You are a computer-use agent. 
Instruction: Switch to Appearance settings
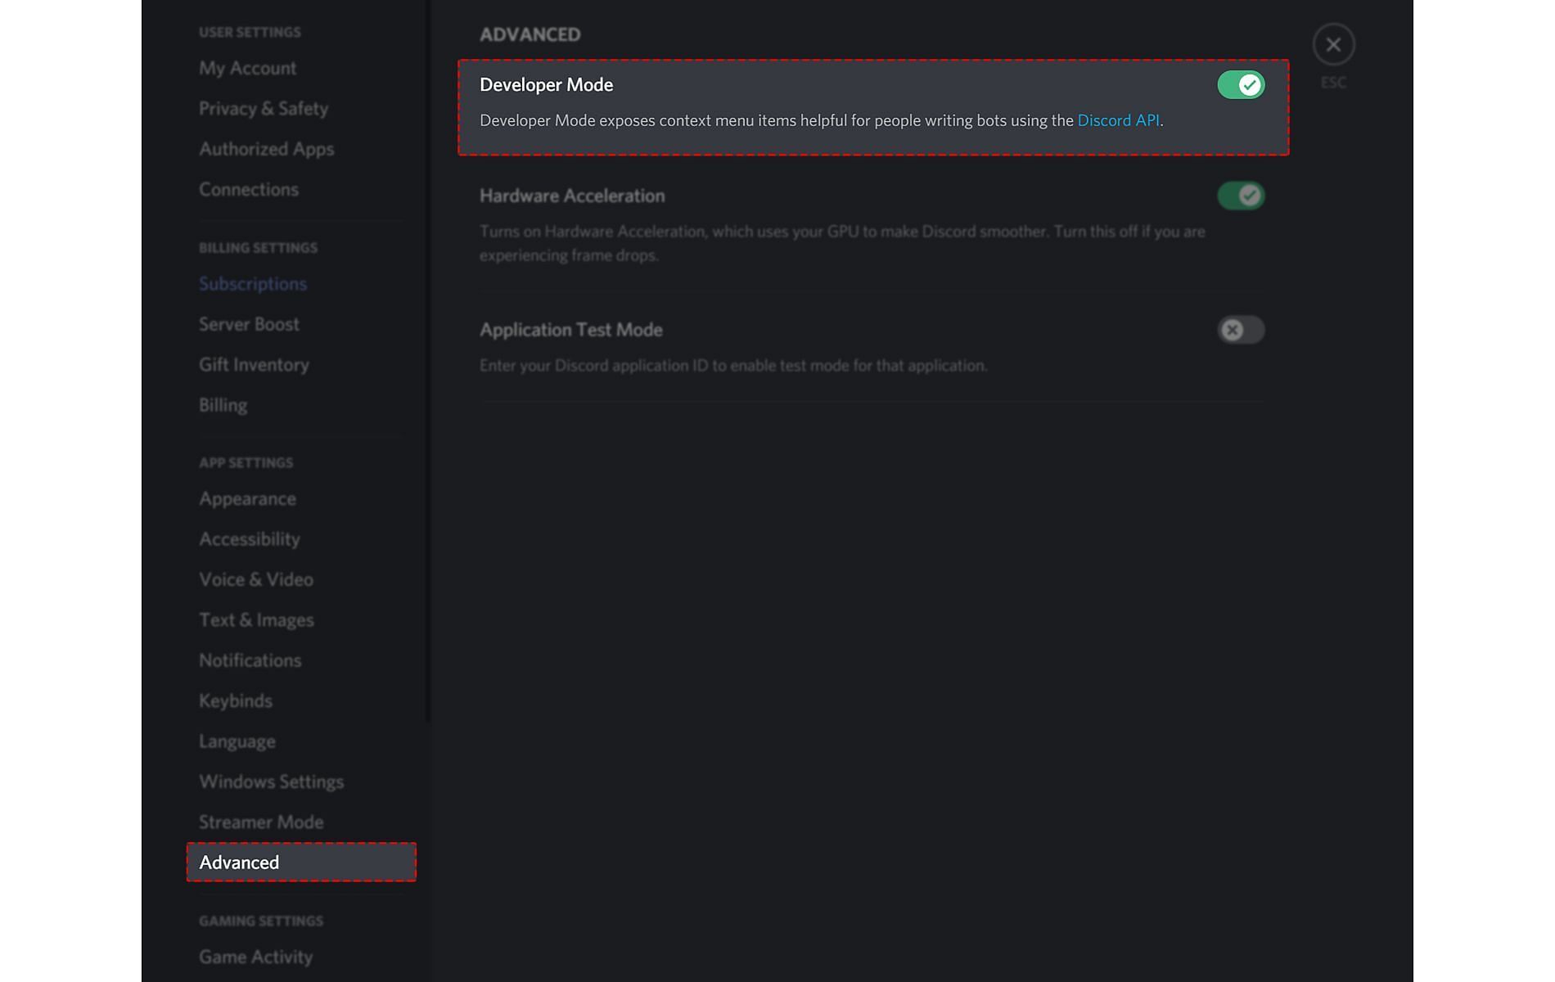[247, 499]
